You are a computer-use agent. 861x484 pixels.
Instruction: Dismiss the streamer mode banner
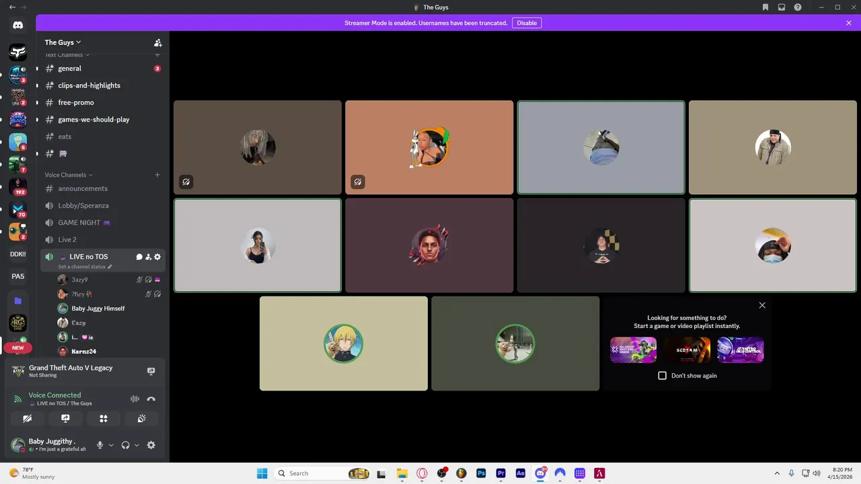click(849, 23)
